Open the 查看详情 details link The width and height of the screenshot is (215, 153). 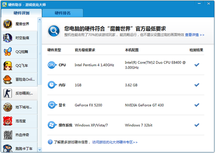[195, 35]
